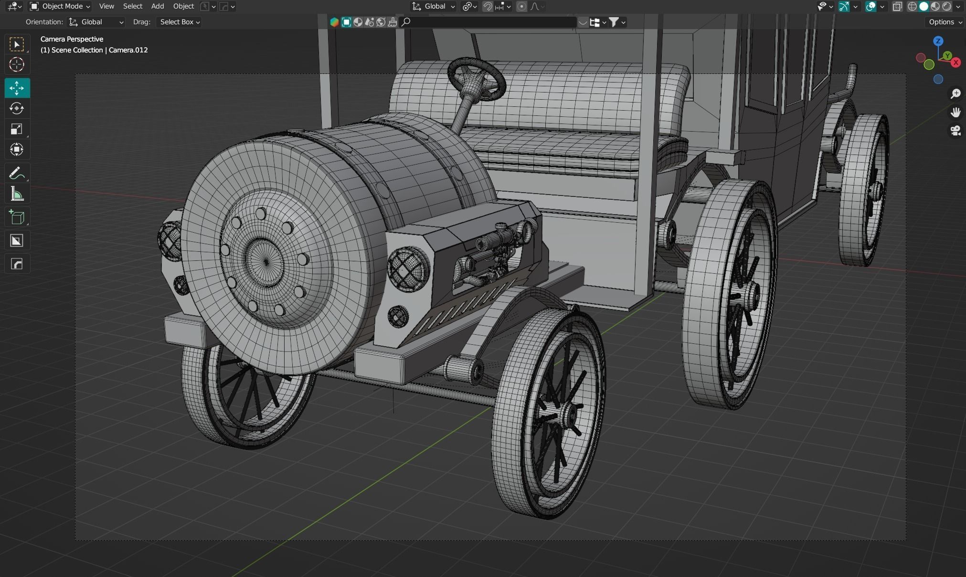Screen dimensions: 966x577
Task: Switch to camera view using the camera icon
Action: [955, 130]
